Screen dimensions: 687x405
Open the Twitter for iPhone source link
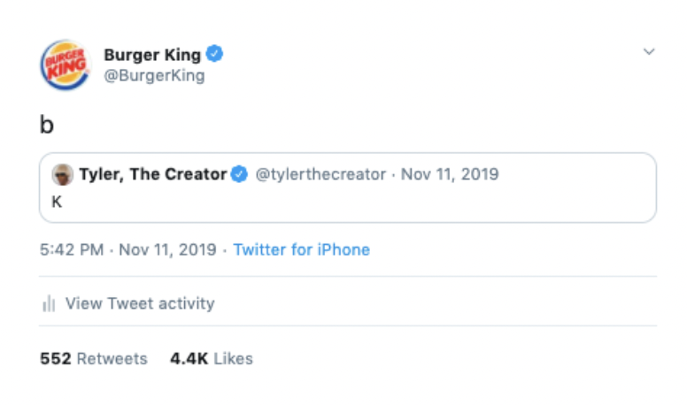point(301,249)
